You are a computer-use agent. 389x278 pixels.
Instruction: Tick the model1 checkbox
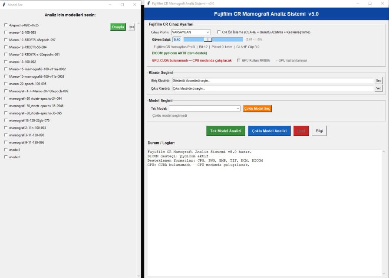coord(6,150)
